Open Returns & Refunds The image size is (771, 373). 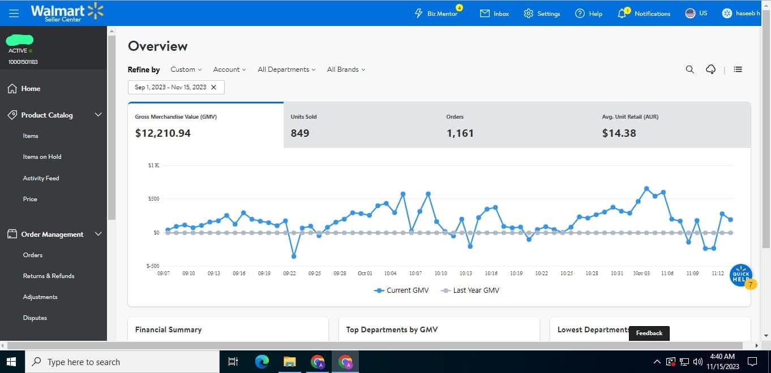pyautogui.click(x=49, y=276)
